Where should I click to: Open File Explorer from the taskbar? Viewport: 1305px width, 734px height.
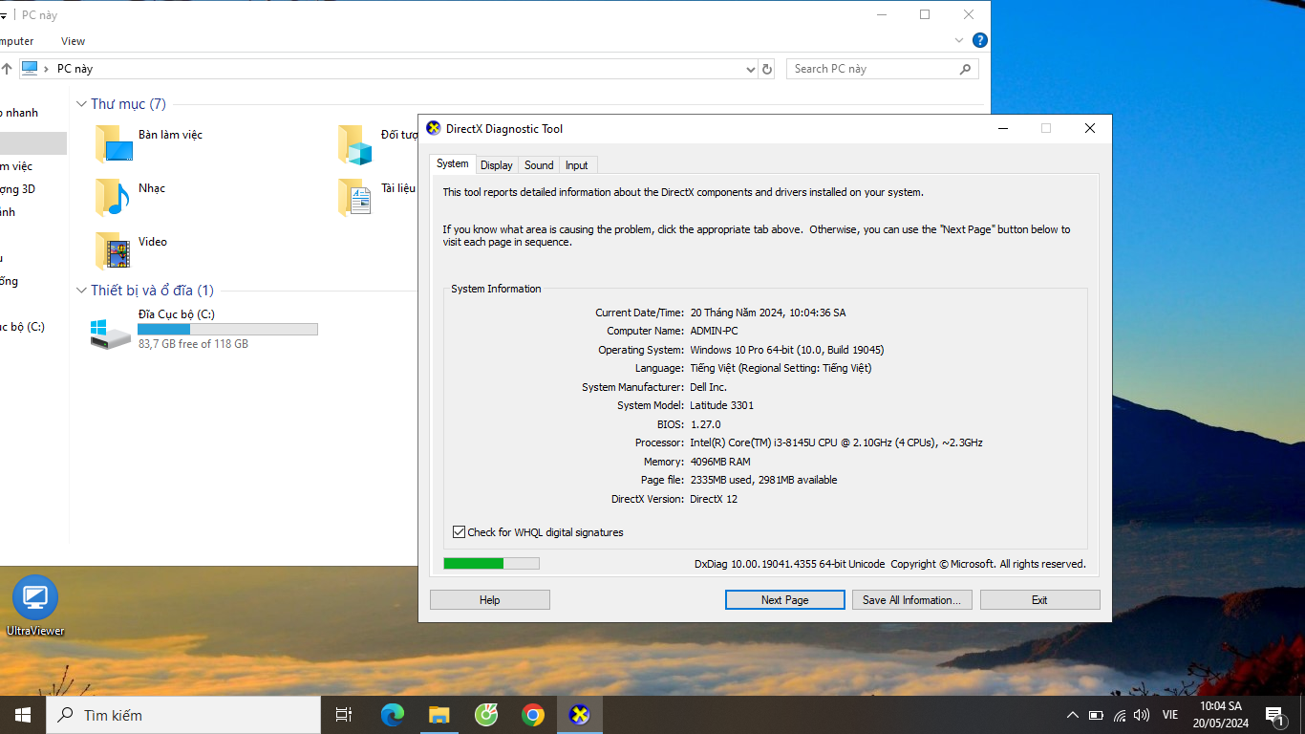tap(439, 715)
